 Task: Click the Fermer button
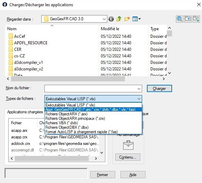point(103,175)
